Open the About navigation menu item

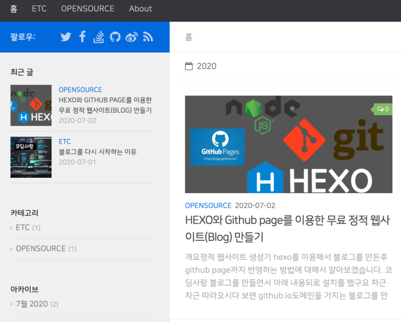pos(140,9)
